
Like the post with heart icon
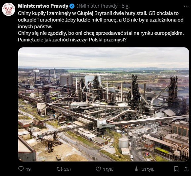tap(98, 169)
